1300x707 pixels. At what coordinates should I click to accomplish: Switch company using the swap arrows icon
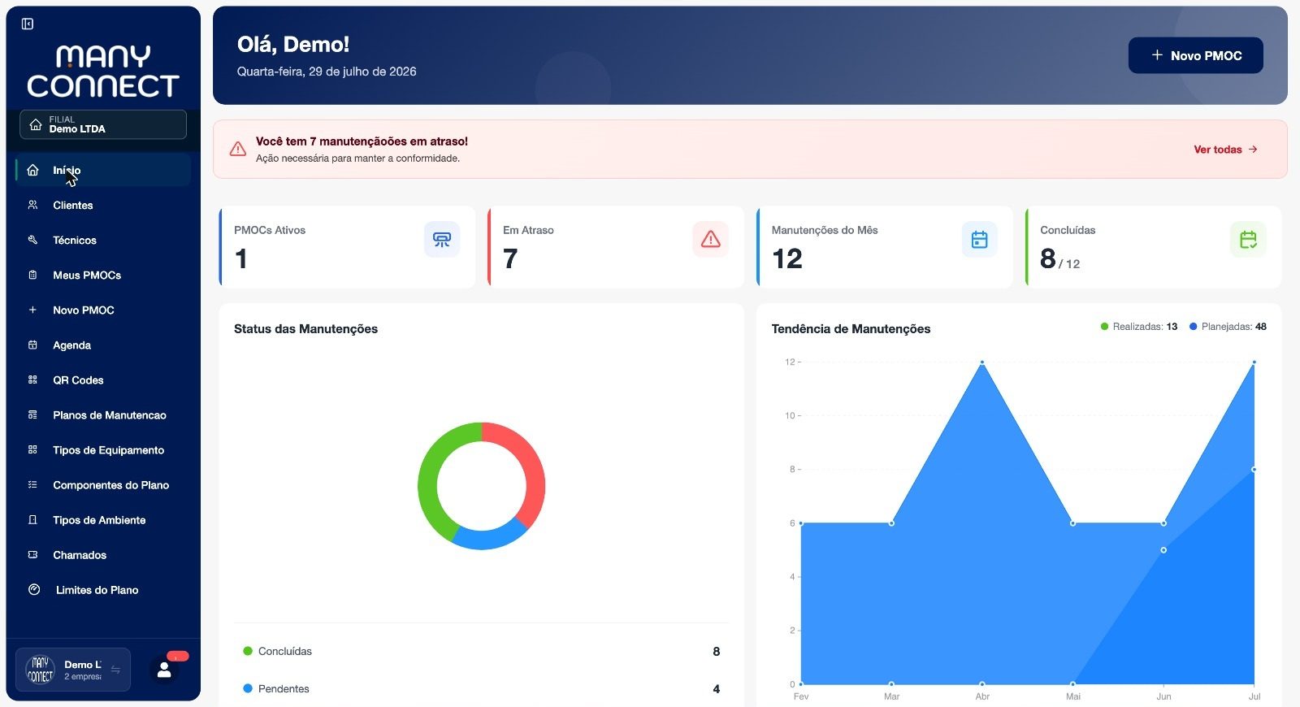coord(115,670)
